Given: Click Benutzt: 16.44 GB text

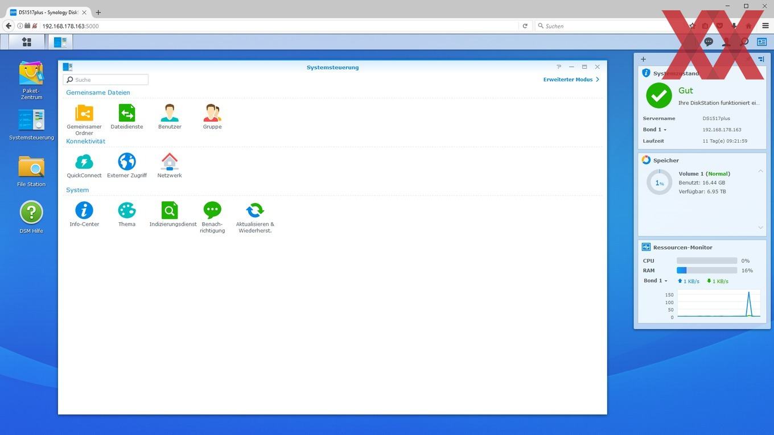Looking at the screenshot, I should [x=702, y=183].
